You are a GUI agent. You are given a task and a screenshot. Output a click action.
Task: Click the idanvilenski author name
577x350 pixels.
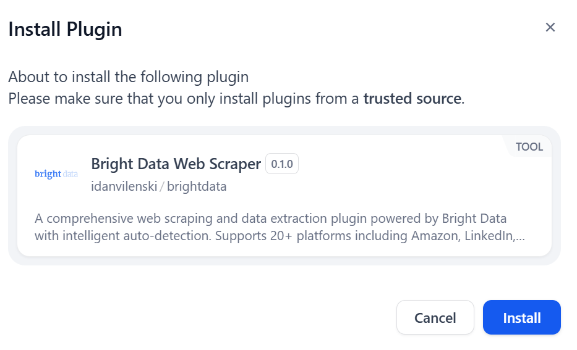tap(124, 186)
